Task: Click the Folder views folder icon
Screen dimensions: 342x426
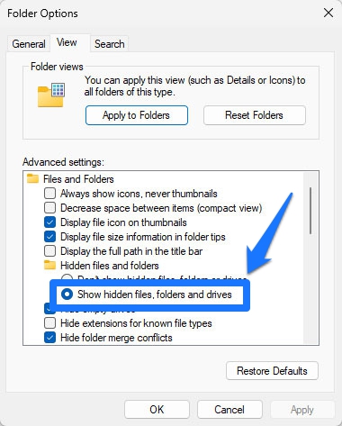Action: (x=51, y=95)
